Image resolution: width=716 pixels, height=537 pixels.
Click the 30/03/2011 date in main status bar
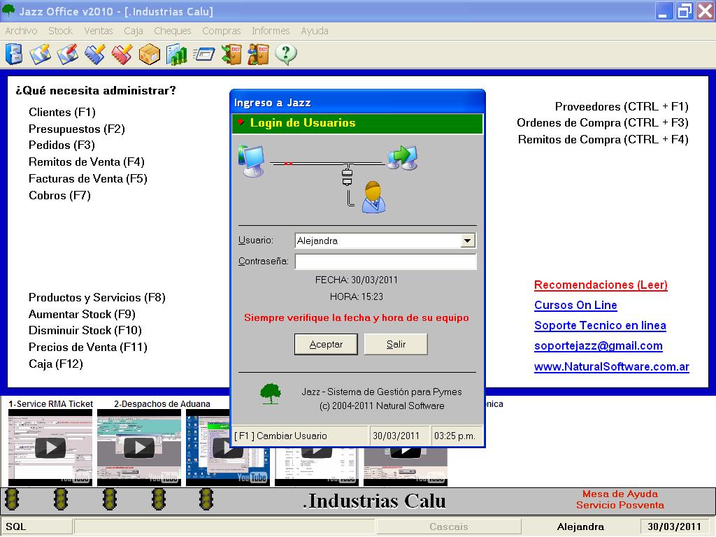click(674, 527)
